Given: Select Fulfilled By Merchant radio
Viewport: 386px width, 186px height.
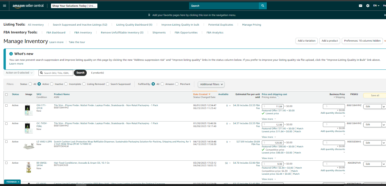Looking at the screenshot, I should coord(177,84).
